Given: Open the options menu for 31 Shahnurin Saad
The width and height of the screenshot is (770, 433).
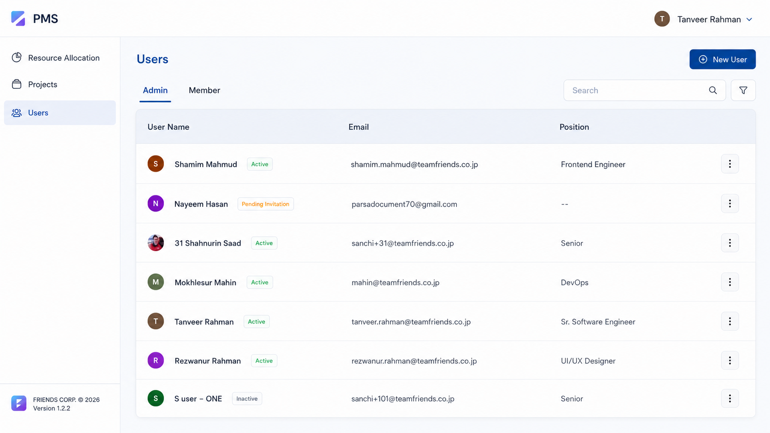Looking at the screenshot, I should coord(729,242).
